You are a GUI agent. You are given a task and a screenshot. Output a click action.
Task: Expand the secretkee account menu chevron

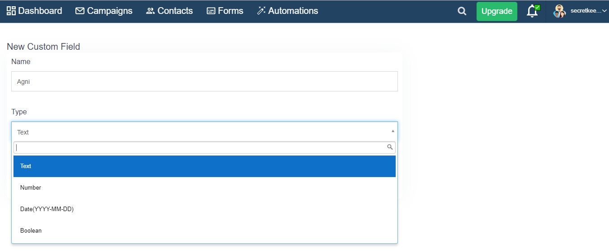[604, 11]
